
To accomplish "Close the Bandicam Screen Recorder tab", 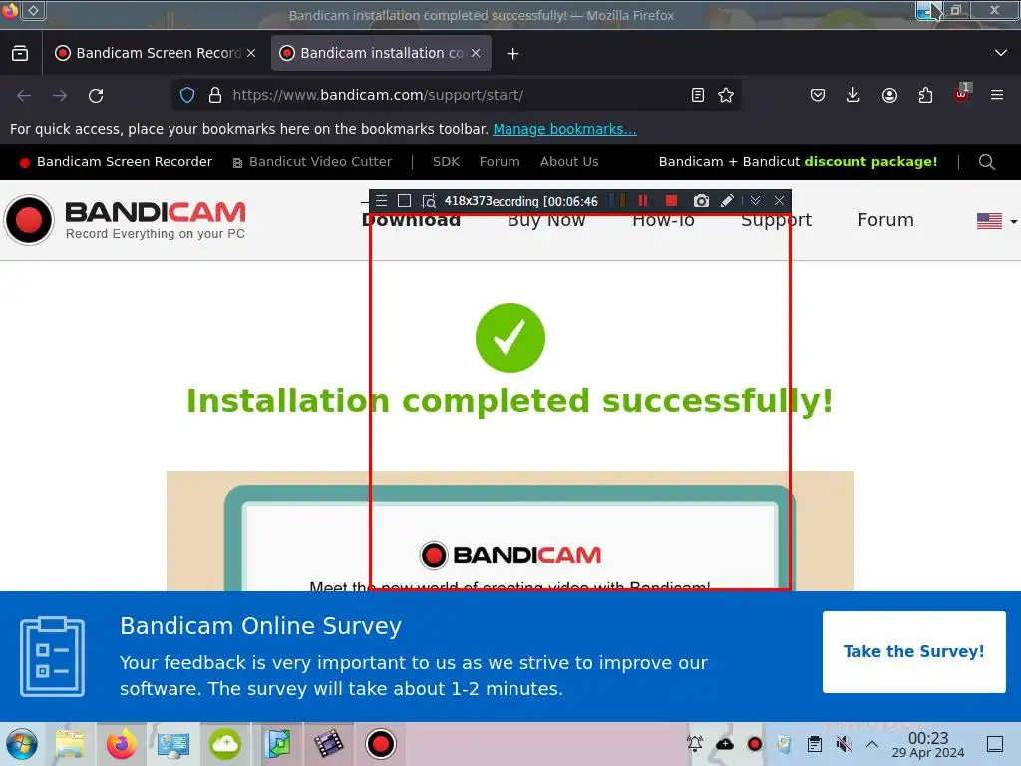I will click(251, 53).
